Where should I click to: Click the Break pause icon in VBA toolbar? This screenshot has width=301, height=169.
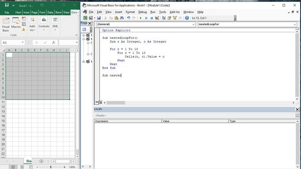tap(146, 18)
